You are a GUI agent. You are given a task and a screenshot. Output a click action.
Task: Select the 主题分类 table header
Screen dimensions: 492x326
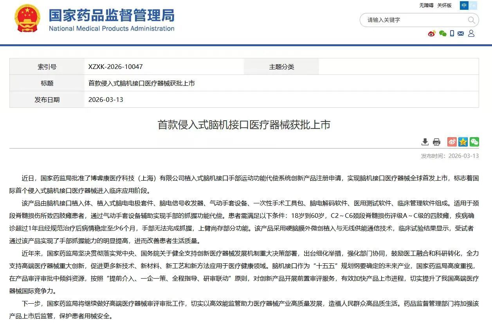[281, 66]
